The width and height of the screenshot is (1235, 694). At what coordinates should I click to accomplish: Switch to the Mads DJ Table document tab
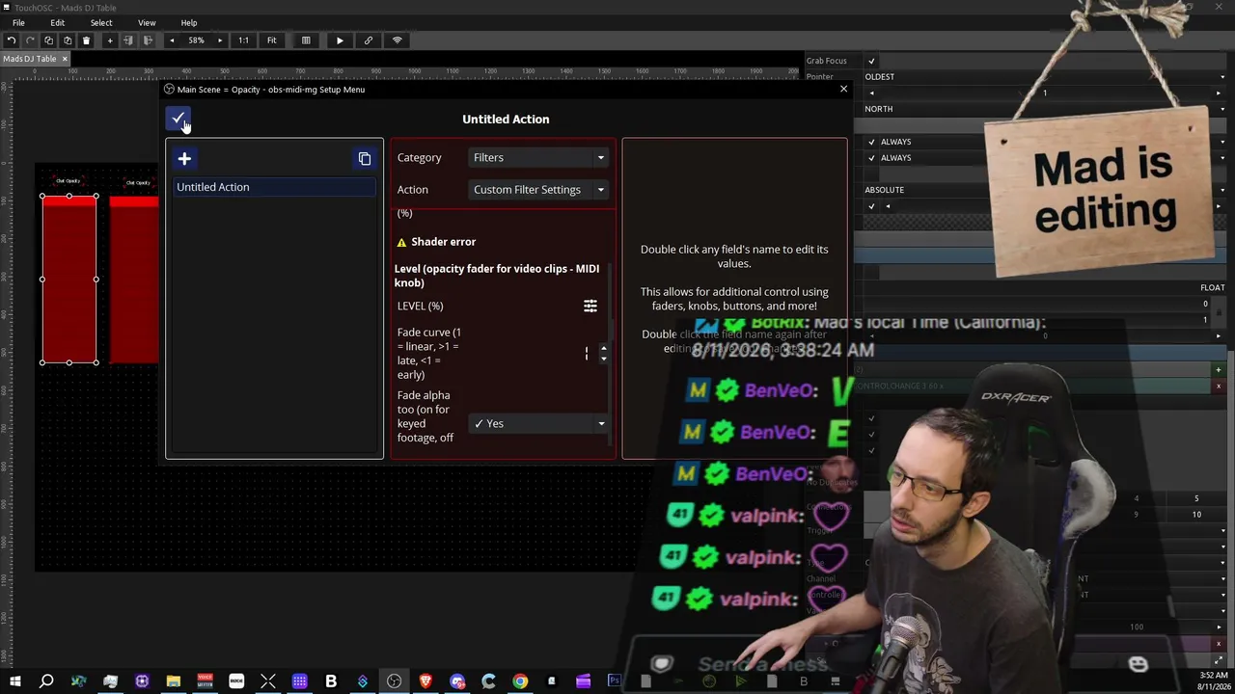30,59
